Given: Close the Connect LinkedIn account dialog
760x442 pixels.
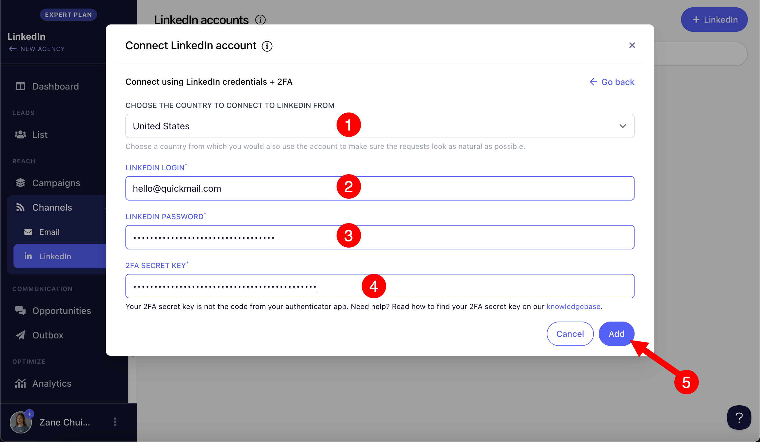Looking at the screenshot, I should 632,45.
